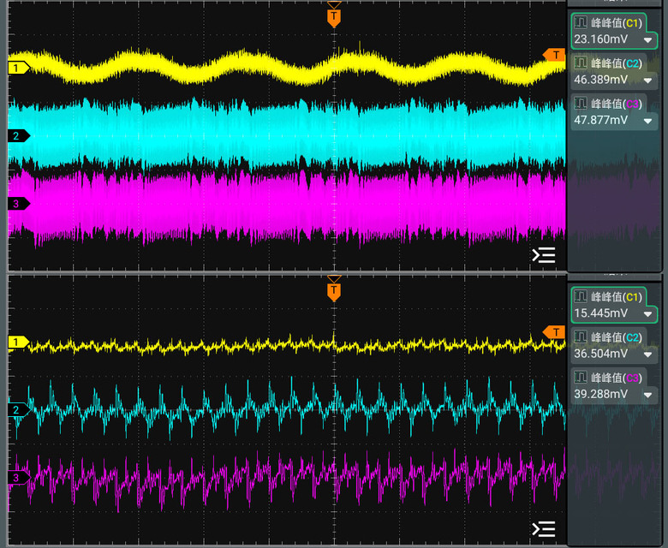The image size is (668, 548).
Task: Select the bottom 峰峰值(C1) label
Action: pos(617,297)
